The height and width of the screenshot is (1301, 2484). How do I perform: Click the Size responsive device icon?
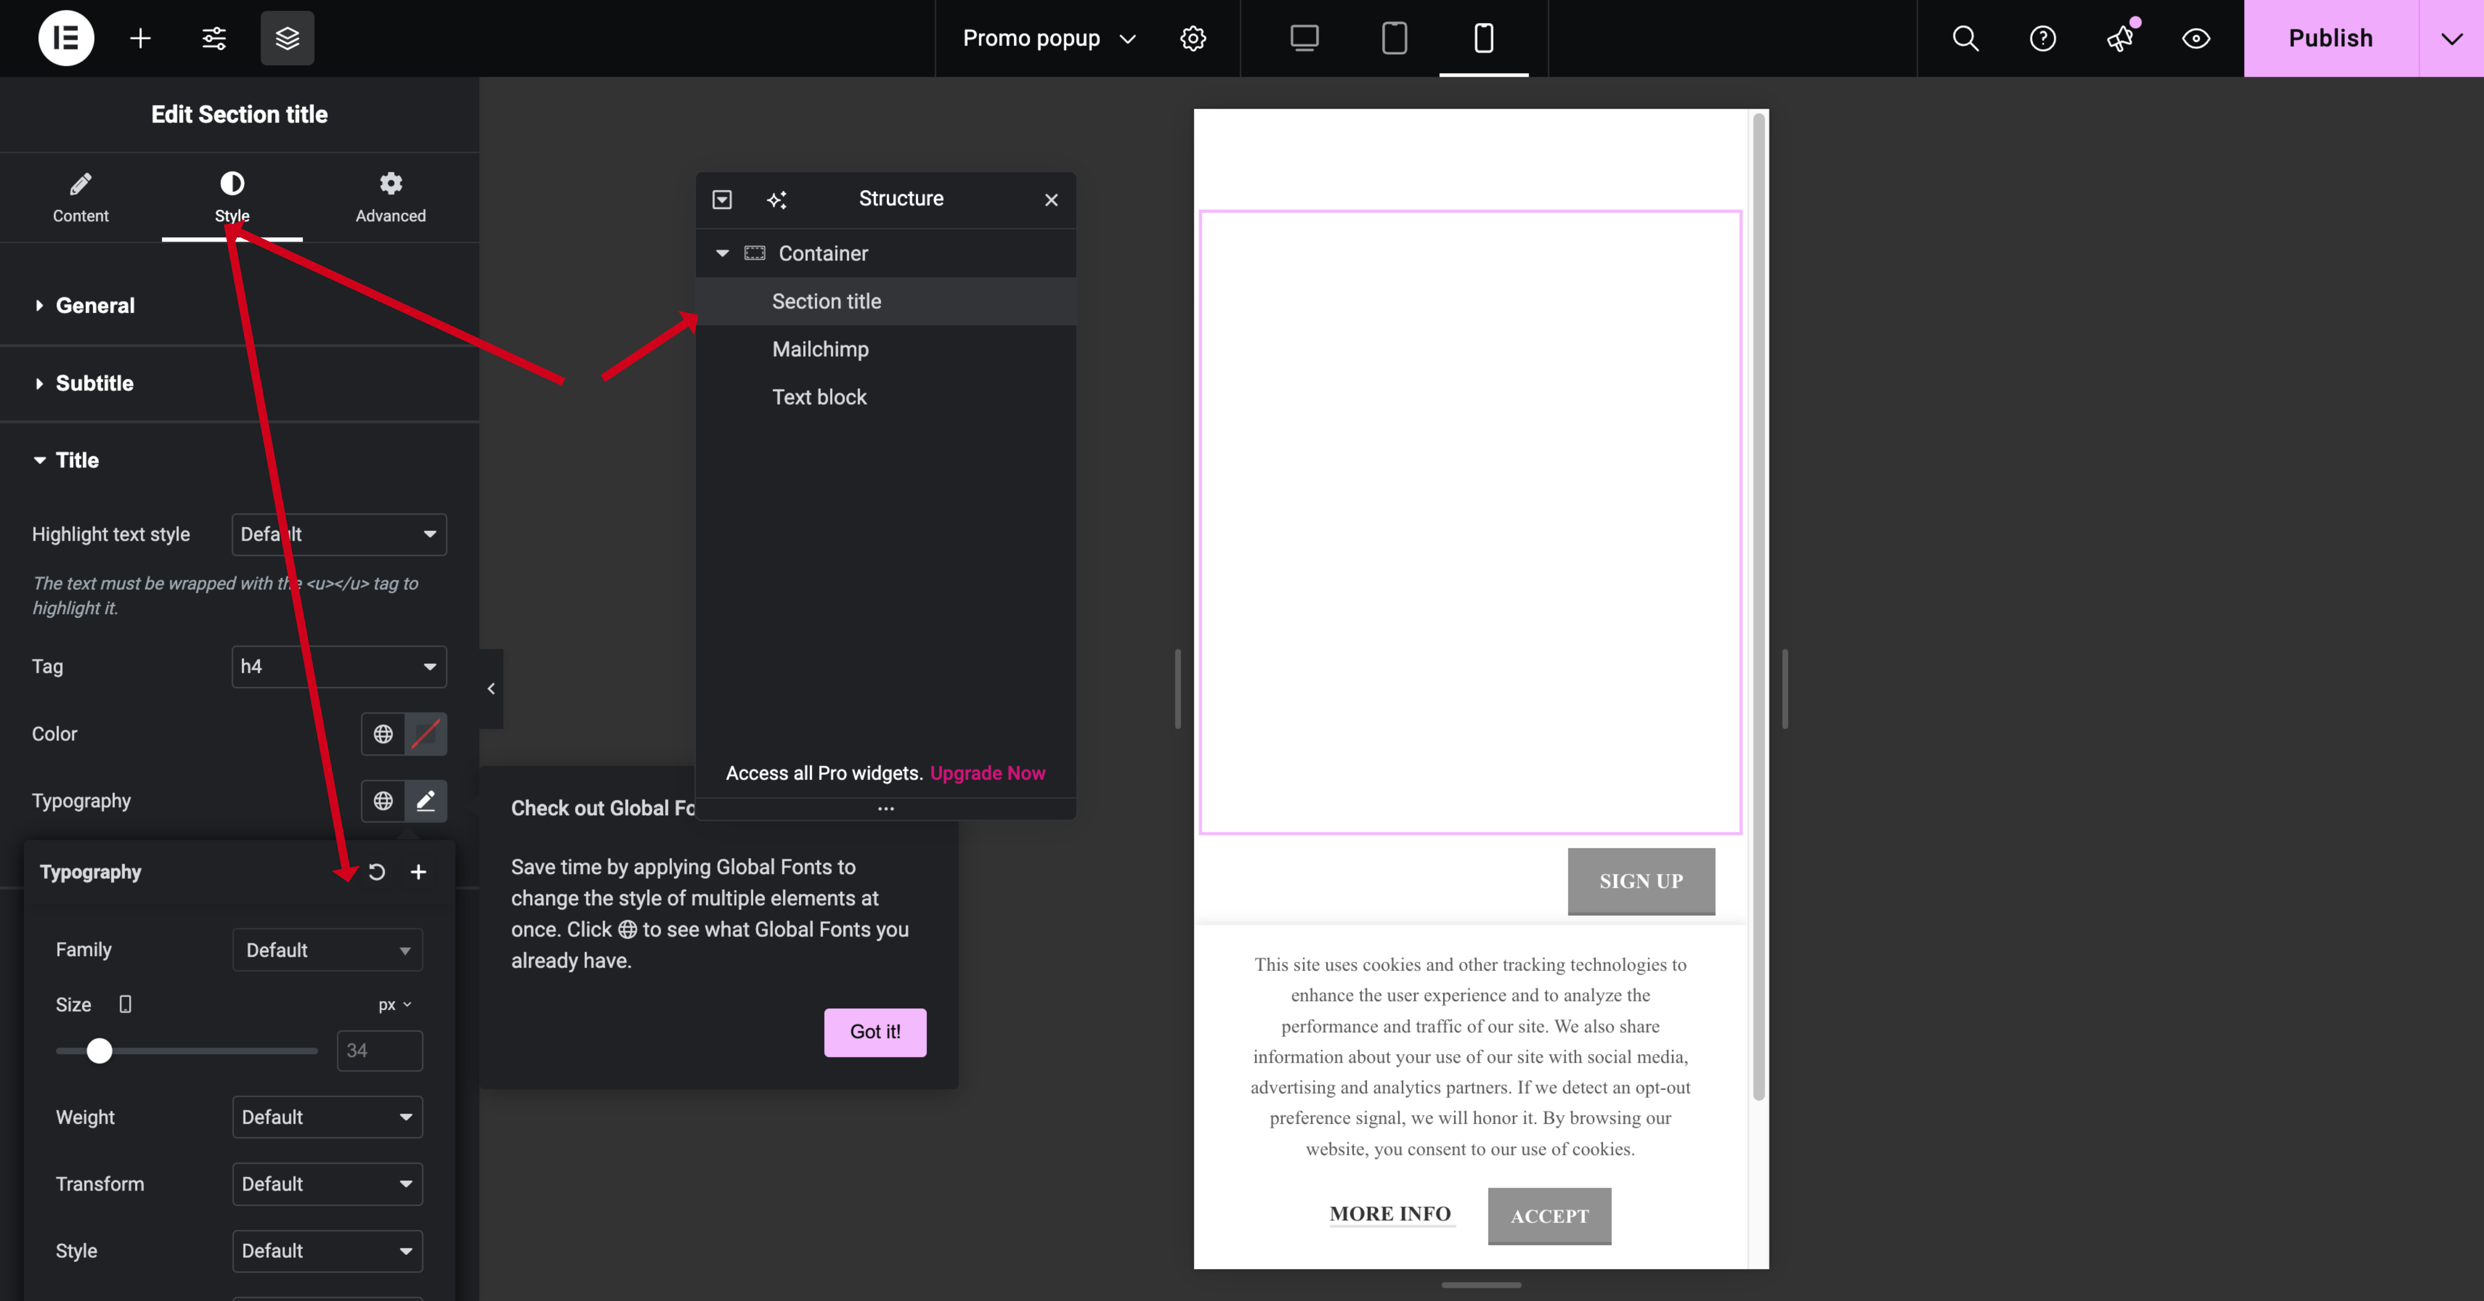pyautogui.click(x=125, y=1004)
